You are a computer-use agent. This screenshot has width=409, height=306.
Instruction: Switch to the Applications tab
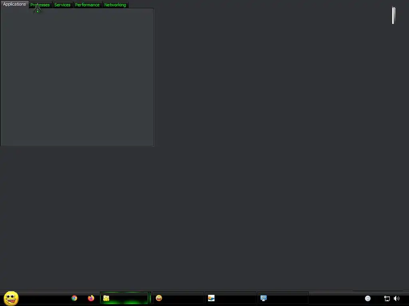click(14, 4)
